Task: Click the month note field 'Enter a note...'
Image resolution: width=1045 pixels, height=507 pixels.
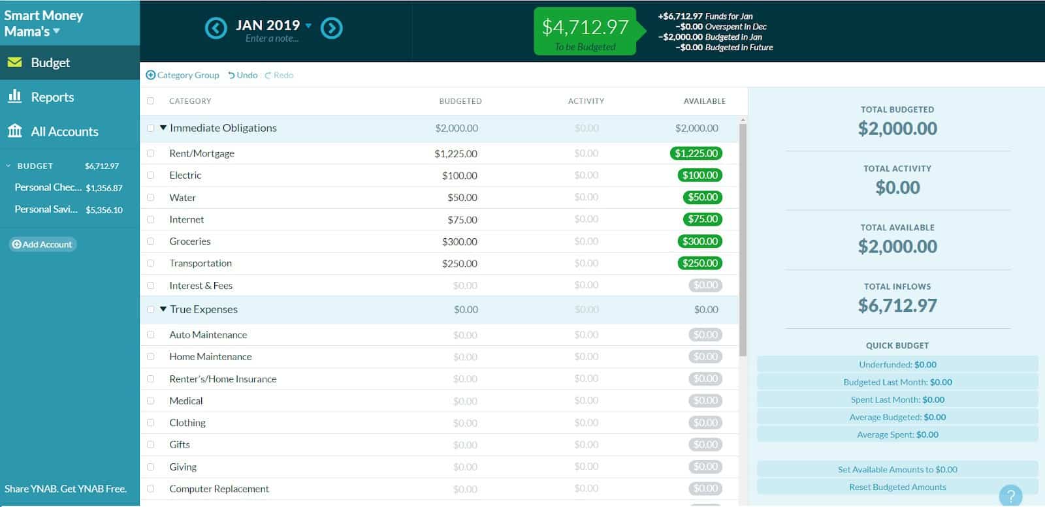Action: click(272, 39)
